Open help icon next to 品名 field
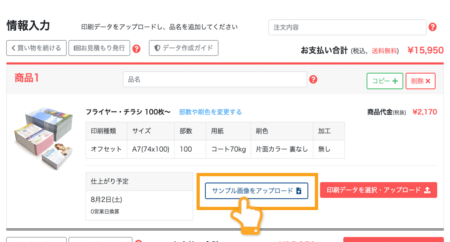This screenshot has height=242, width=450. pos(313,79)
